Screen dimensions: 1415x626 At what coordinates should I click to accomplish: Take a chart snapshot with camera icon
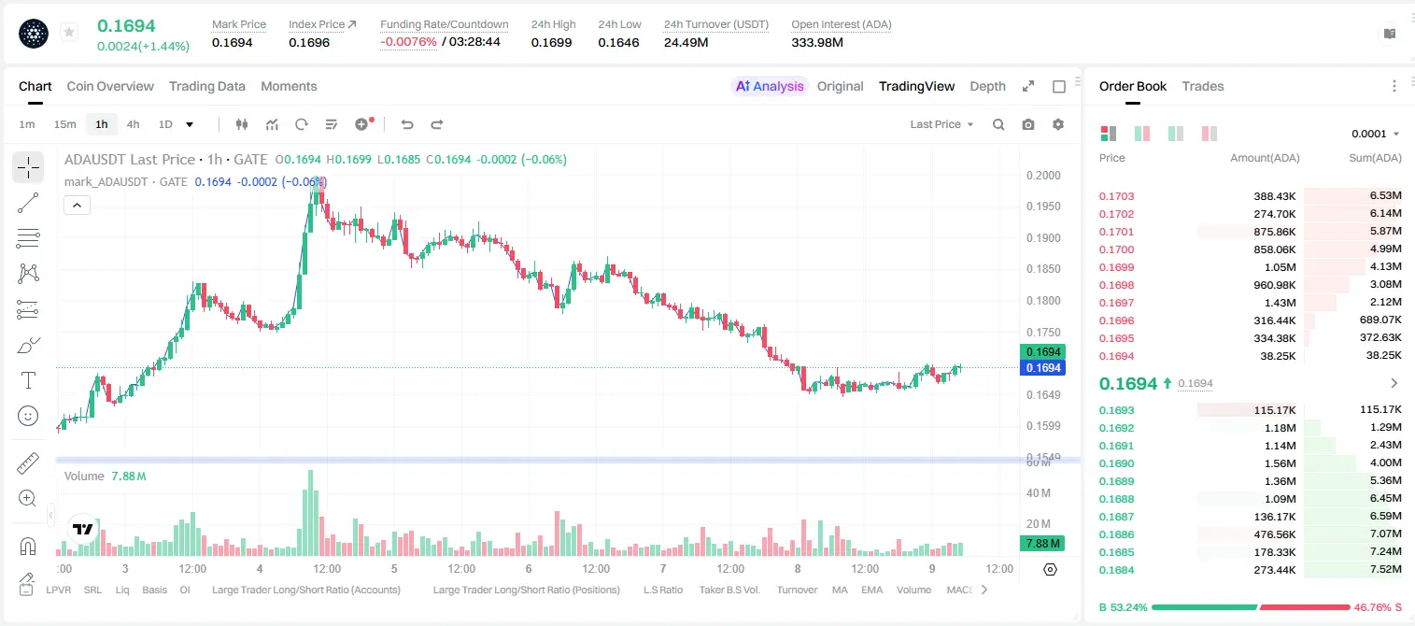1028,124
